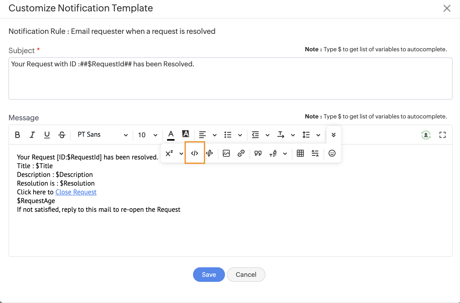Expand the indent options arrow
Screen dimensions: 460x303
coord(268,135)
